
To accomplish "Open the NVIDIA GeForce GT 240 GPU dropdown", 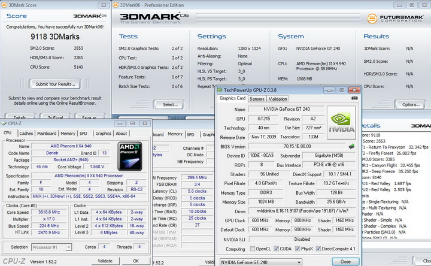I will [x=260, y=262].
